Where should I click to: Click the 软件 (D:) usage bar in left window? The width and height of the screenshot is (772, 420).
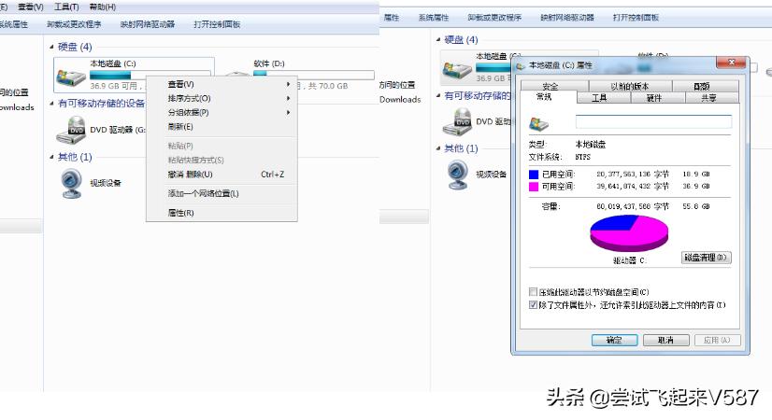[314, 75]
